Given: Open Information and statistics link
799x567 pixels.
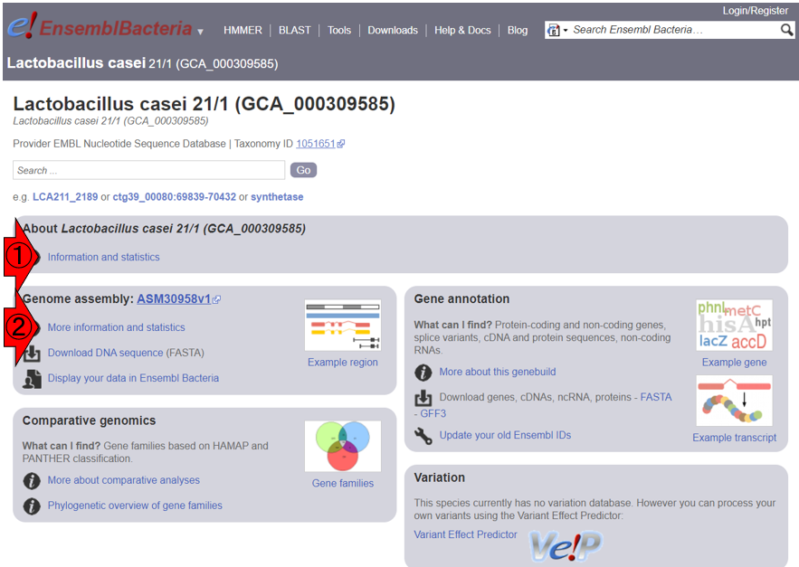Looking at the screenshot, I should pos(103,257).
